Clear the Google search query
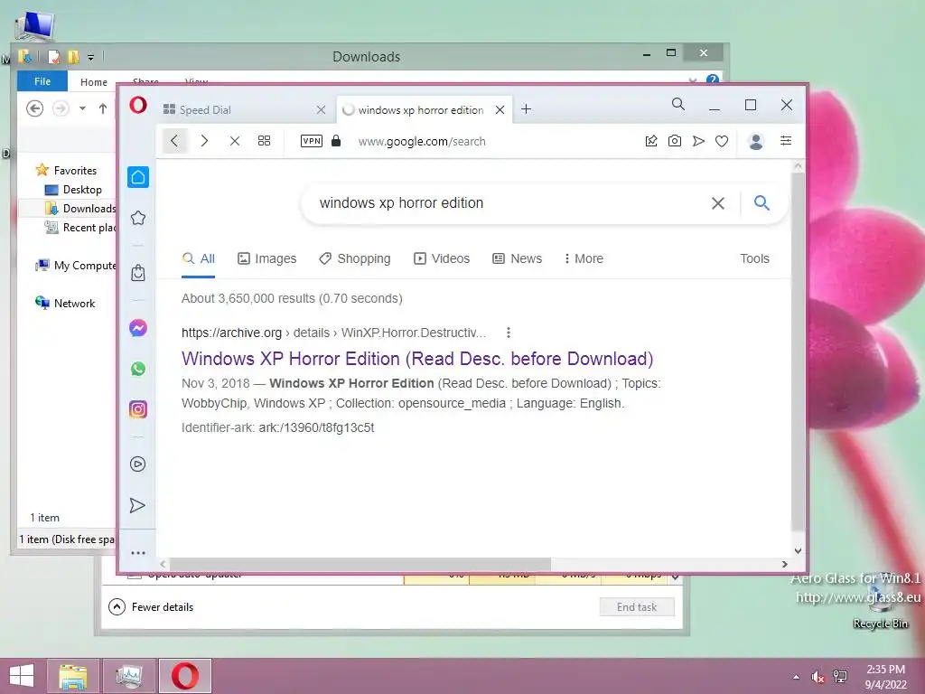The width and height of the screenshot is (925, 694). coord(718,203)
